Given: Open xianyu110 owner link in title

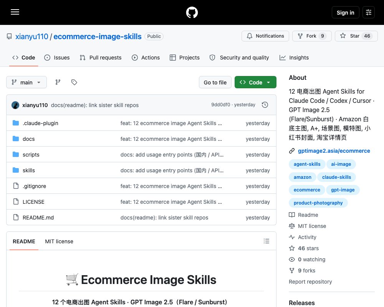Looking at the screenshot, I should 31,36.
